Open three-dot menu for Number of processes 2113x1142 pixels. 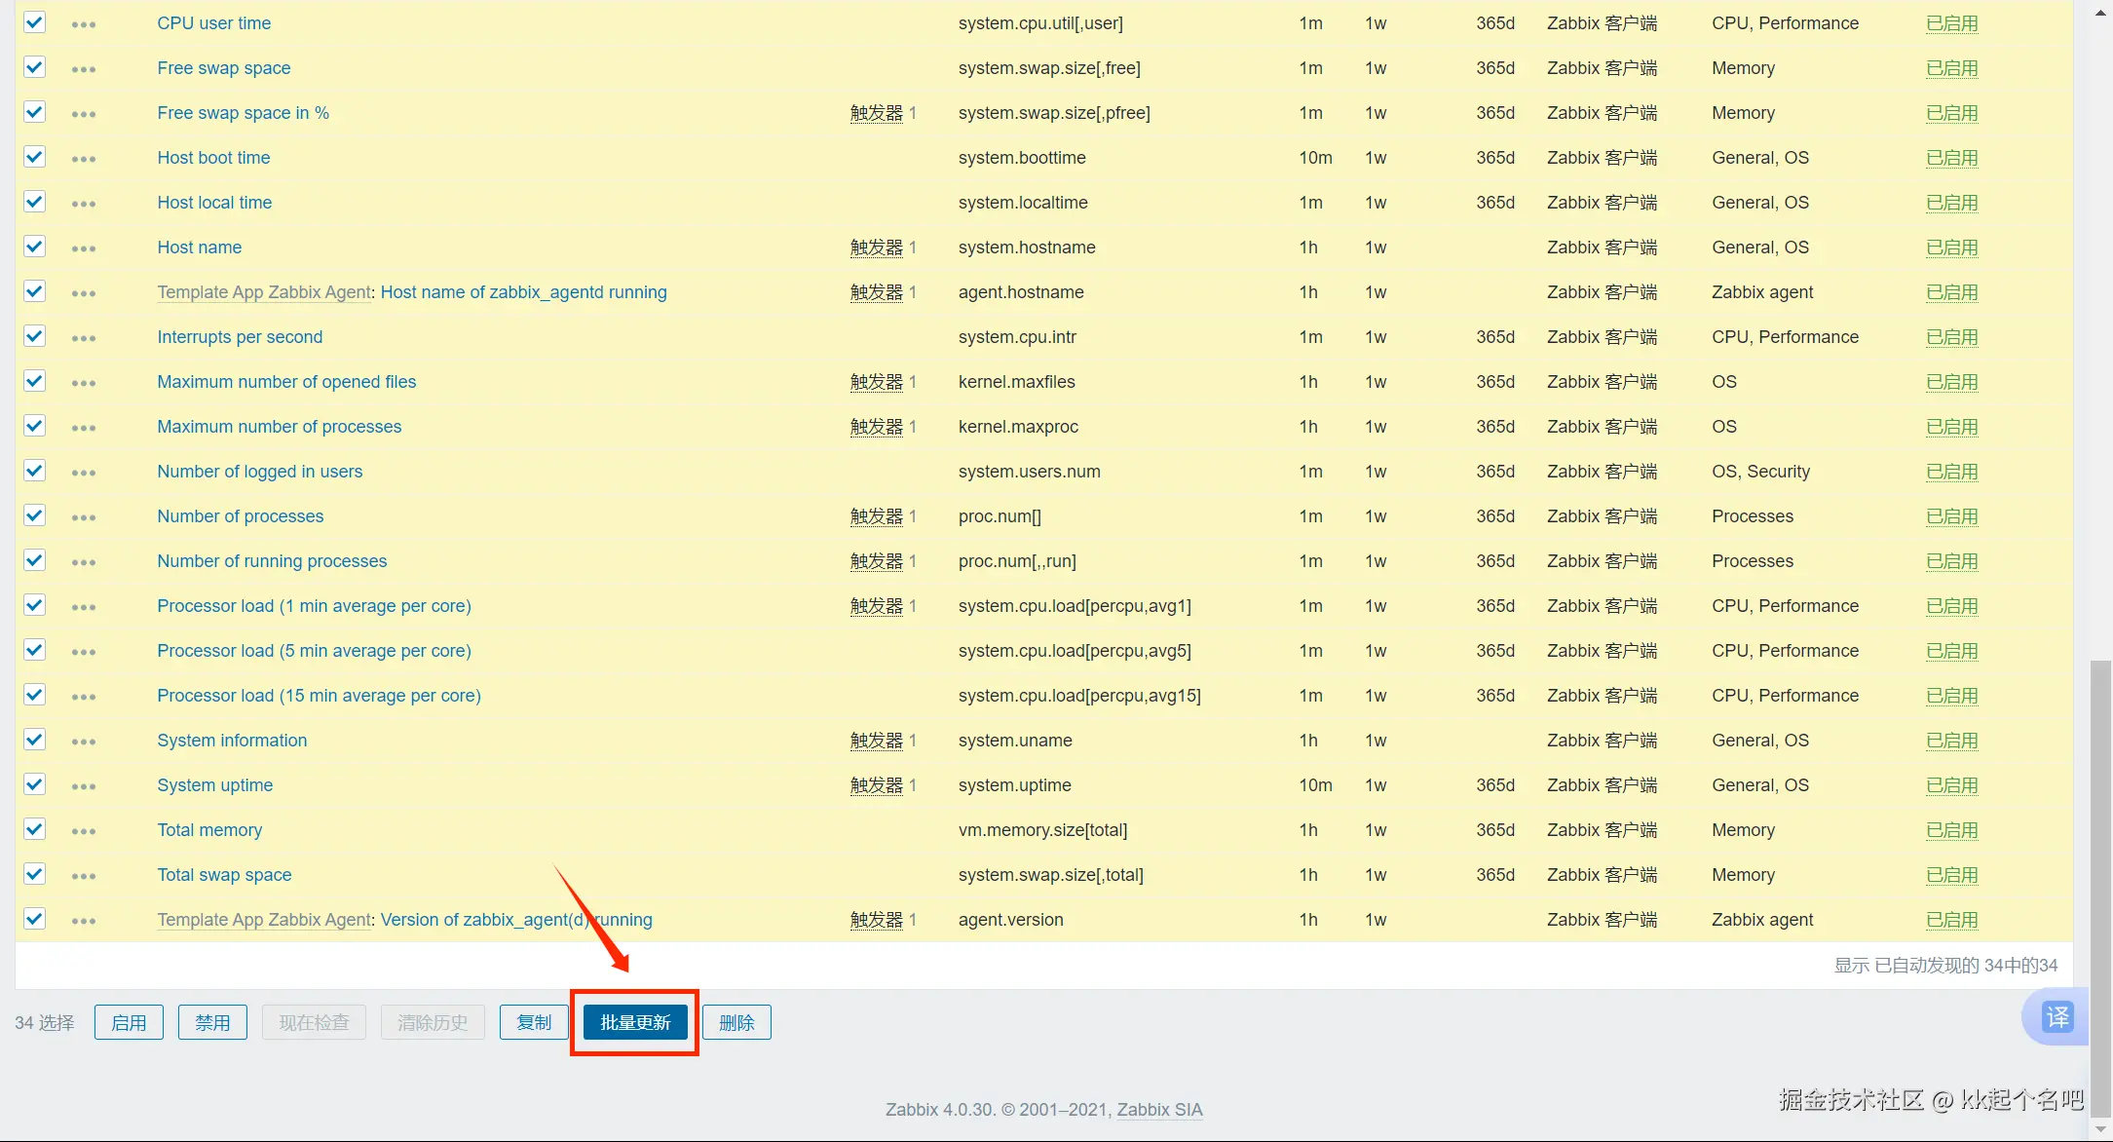click(x=84, y=517)
